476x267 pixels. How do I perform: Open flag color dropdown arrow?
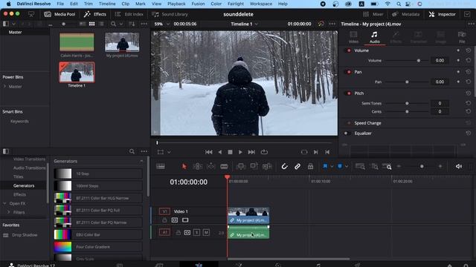coord(332,166)
